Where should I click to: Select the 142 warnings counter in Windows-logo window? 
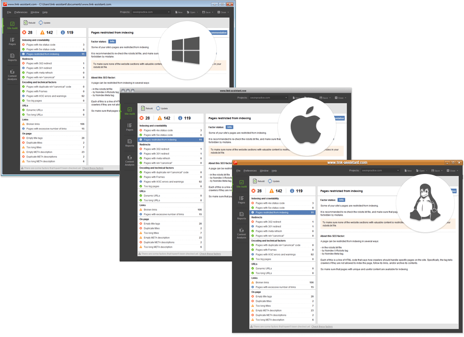(46, 33)
